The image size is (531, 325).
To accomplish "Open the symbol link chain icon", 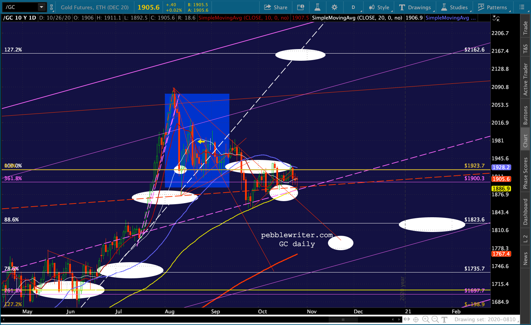I will pyautogui.click(x=51, y=7).
